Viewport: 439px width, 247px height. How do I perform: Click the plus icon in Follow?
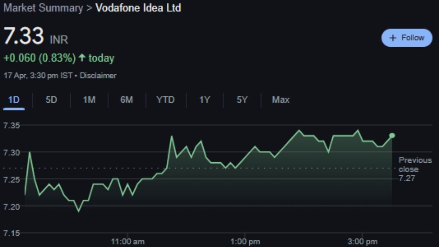(393, 38)
